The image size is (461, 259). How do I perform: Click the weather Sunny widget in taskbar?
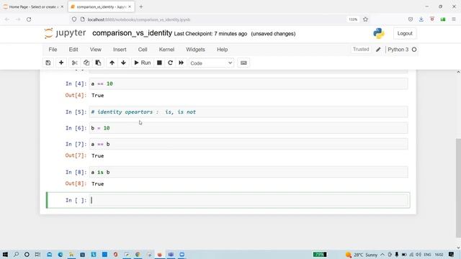[x=362, y=255]
